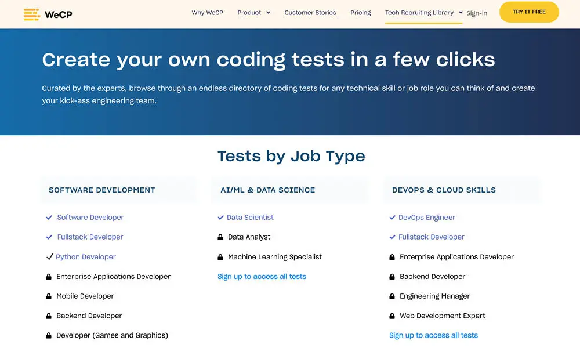Click the lock icon beside Data Analyst
The image size is (580, 348).
point(220,237)
